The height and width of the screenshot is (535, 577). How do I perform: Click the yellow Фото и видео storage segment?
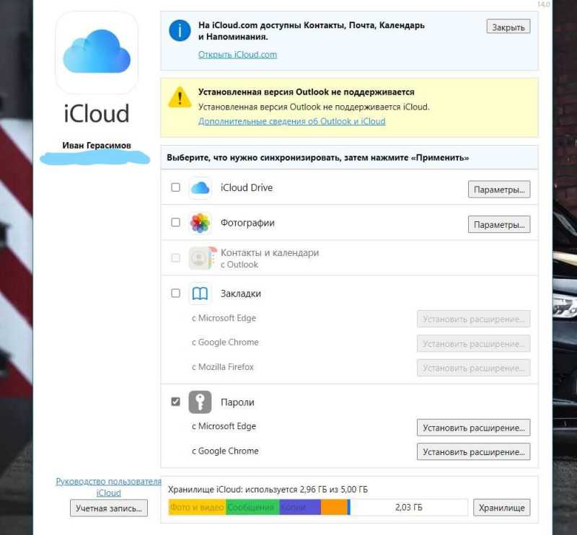[x=197, y=507]
